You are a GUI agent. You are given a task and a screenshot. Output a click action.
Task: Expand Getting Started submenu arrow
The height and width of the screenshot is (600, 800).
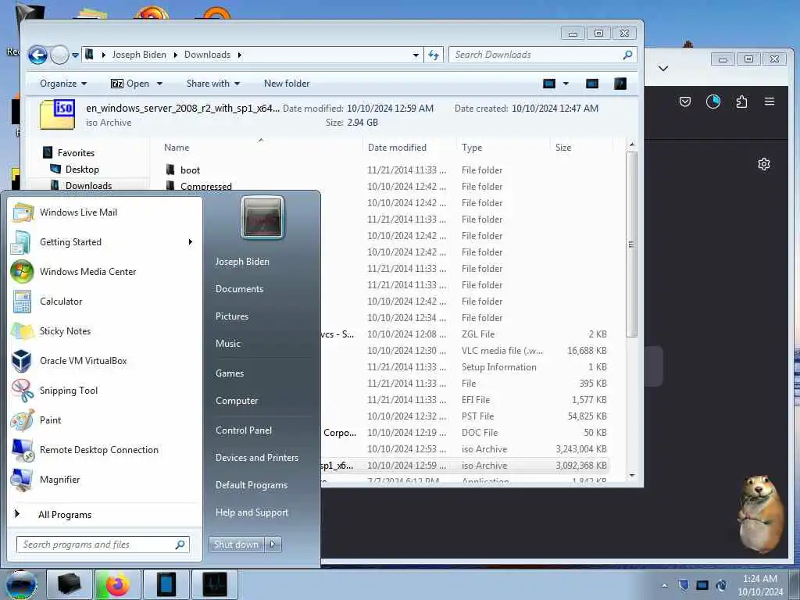191,242
